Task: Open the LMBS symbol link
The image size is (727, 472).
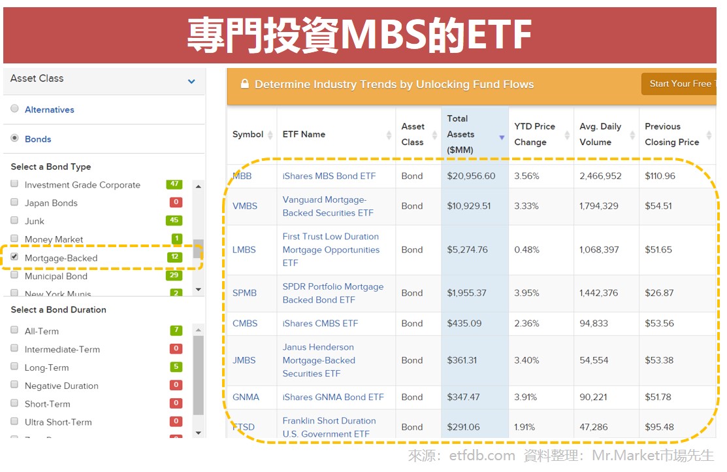Action: click(x=244, y=250)
